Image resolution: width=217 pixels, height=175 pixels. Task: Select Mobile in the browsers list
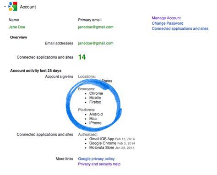(95, 98)
